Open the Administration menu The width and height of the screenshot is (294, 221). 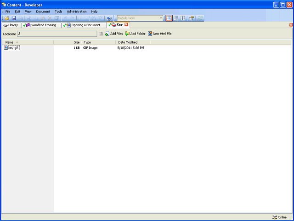(77, 12)
